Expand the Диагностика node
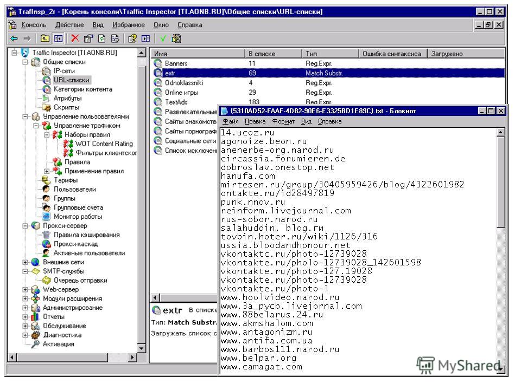The height and width of the screenshot is (390, 521). click(x=25, y=335)
